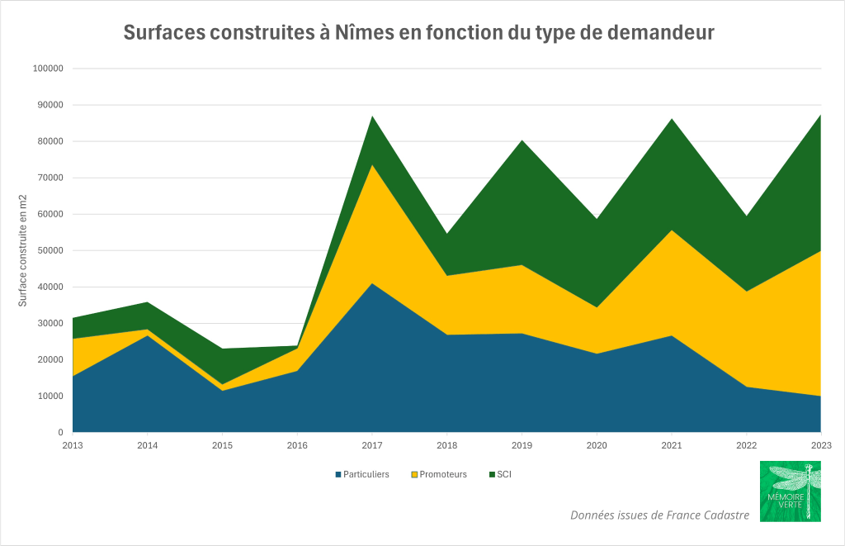Click the yellow Promoteurs legend swatch
Image resolution: width=845 pixels, height=546 pixels.
(414, 474)
